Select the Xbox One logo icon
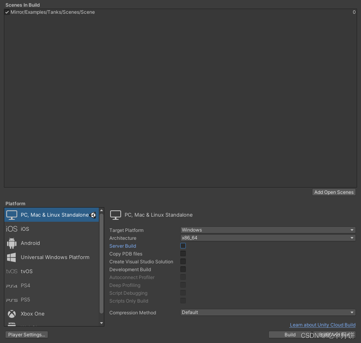Viewport: 361px width, 343px height. 11,314
